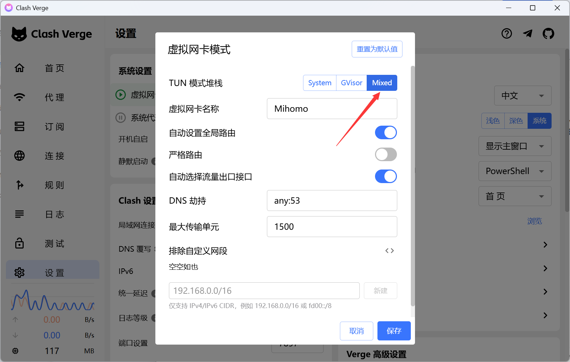Click the test lock icon
Screen dimensions: 570x362
19,243
